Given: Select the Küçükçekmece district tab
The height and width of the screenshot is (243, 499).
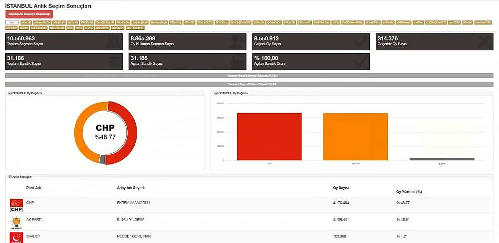Looking at the screenshot, I should 436,22.
